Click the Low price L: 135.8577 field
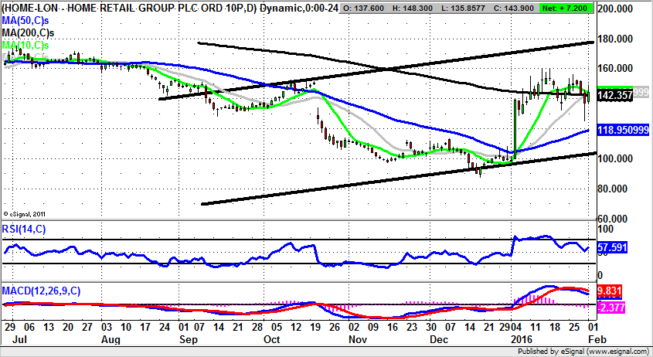The width and height of the screenshot is (653, 357). [468, 7]
